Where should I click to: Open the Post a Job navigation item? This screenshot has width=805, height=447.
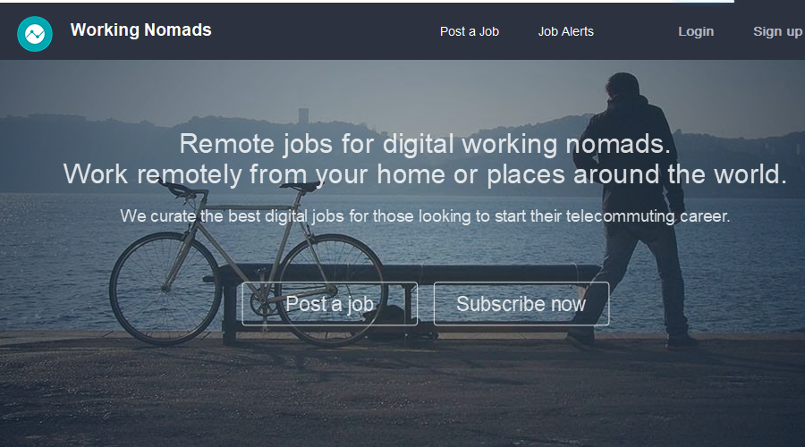click(470, 31)
